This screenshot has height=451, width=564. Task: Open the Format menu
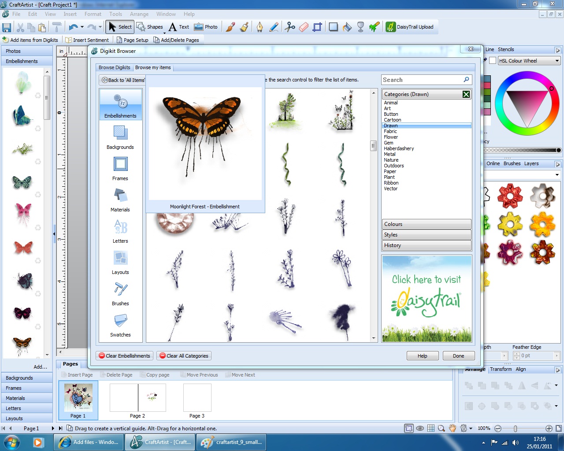click(93, 14)
